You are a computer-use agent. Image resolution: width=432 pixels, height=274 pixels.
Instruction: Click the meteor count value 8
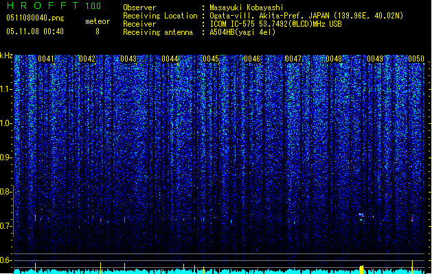click(x=98, y=32)
